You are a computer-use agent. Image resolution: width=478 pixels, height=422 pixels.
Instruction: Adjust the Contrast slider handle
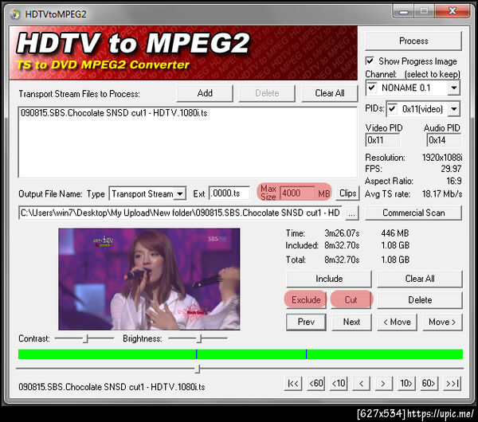pyautogui.click(x=86, y=338)
